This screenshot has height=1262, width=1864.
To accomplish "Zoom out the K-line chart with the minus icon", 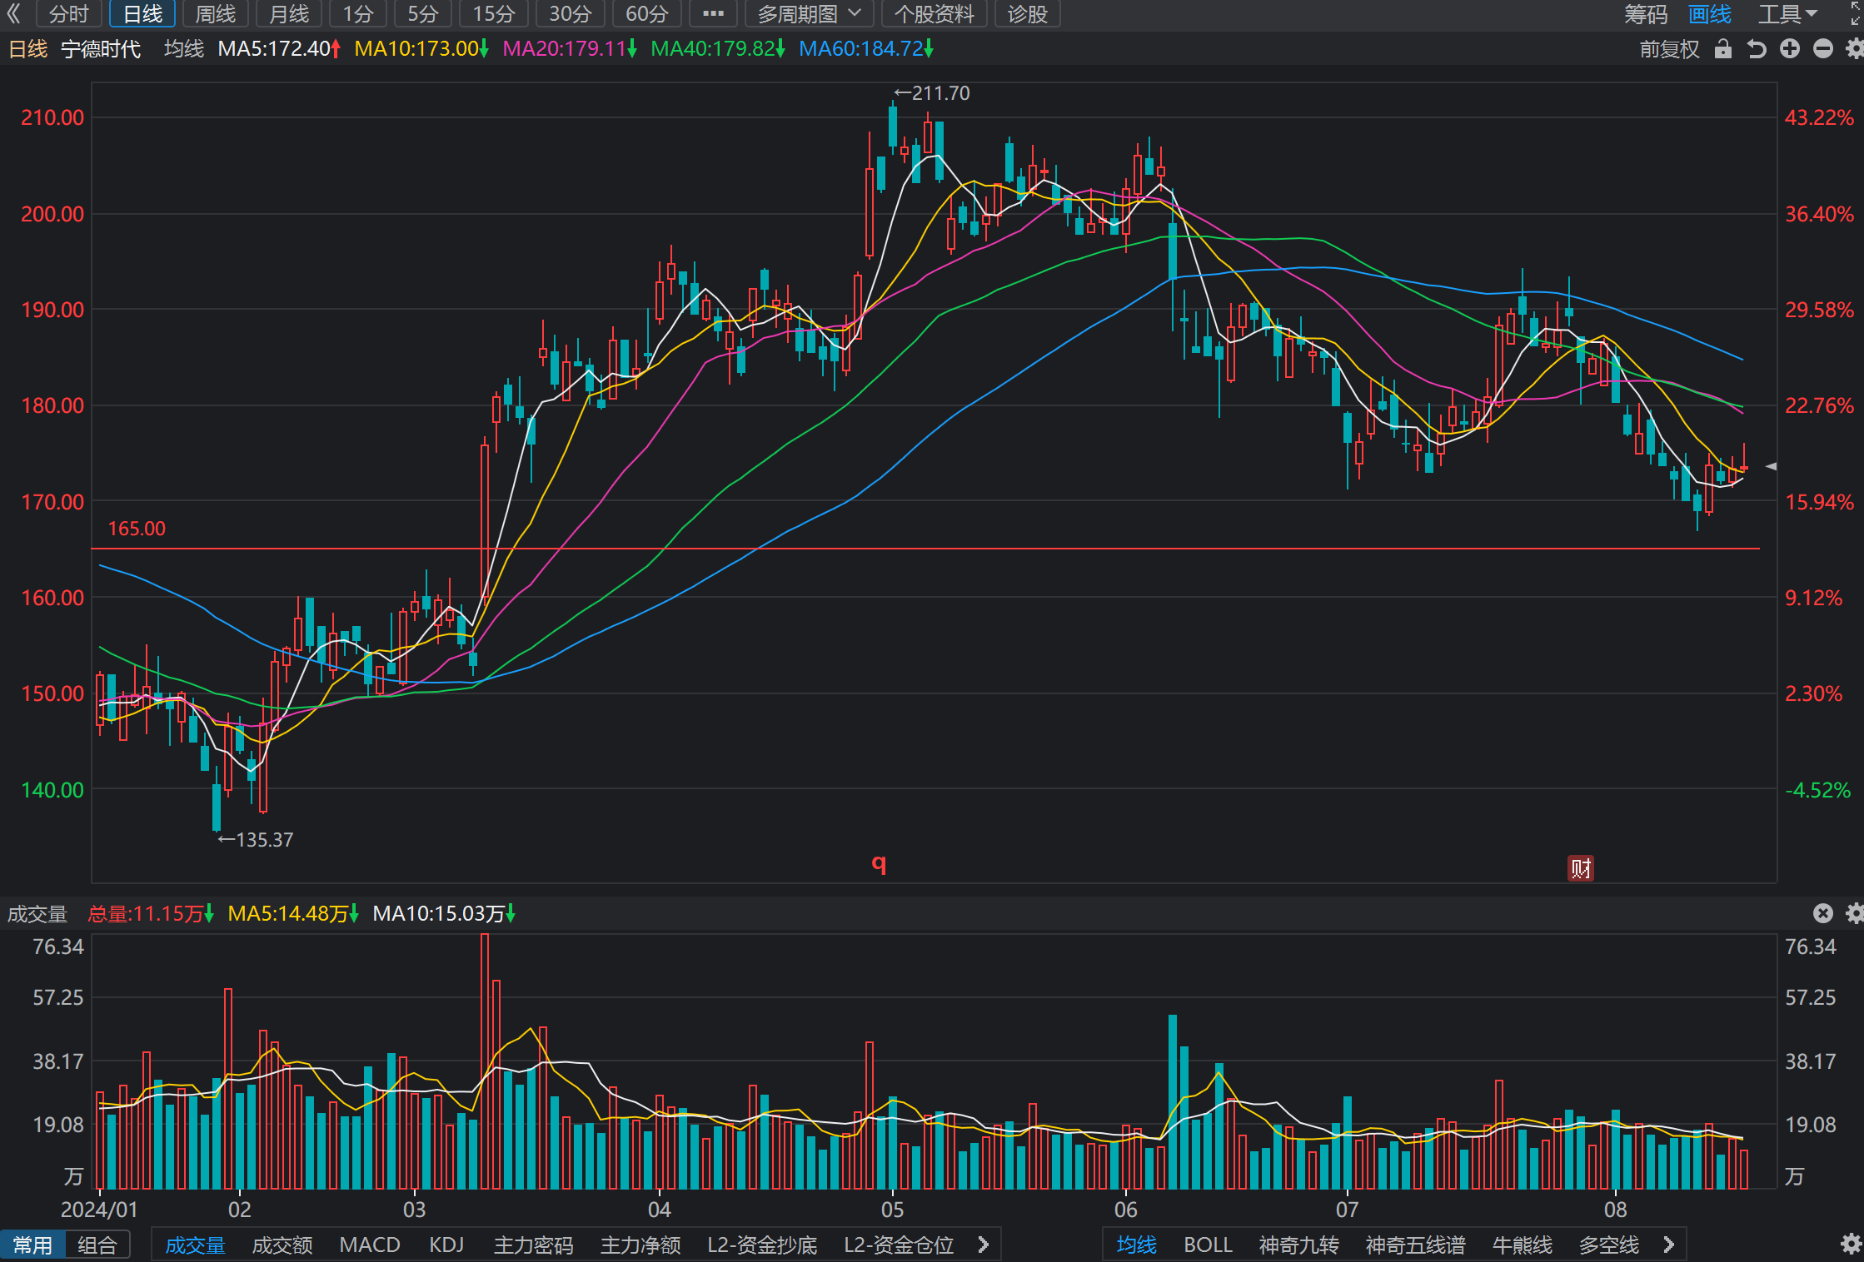I will (x=1823, y=49).
